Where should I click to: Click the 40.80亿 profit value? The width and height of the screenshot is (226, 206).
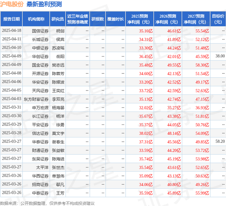click(x=174, y=184)
